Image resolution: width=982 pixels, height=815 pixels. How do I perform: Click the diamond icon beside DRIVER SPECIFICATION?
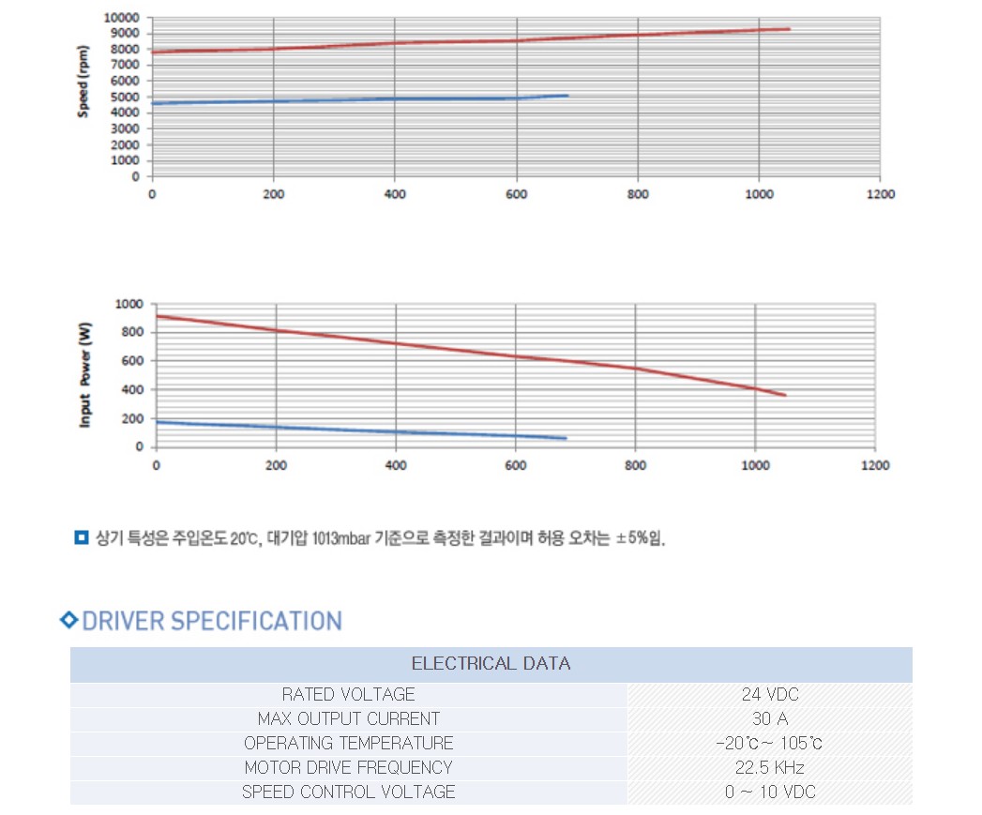[x=68, y=621]
